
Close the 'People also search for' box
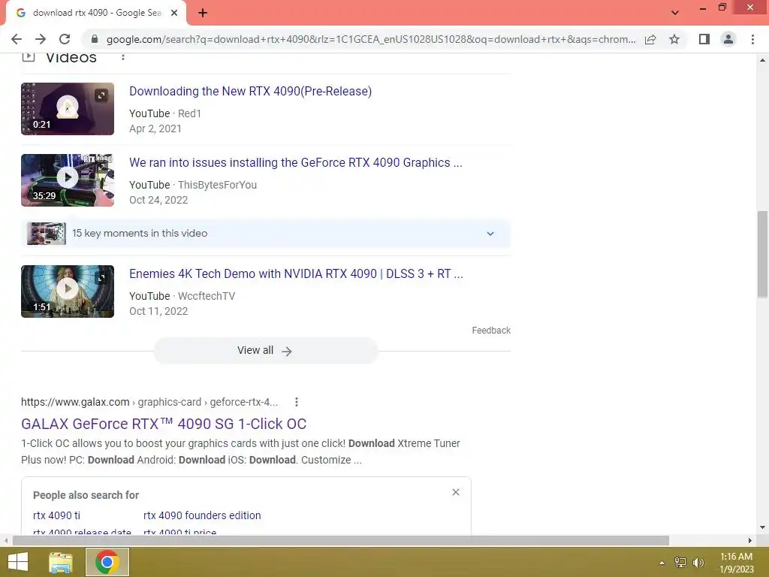456,492
